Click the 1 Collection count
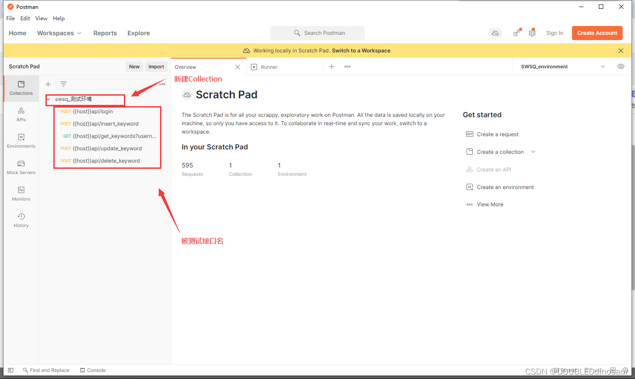The image size is (635, 379). (240, 169)
